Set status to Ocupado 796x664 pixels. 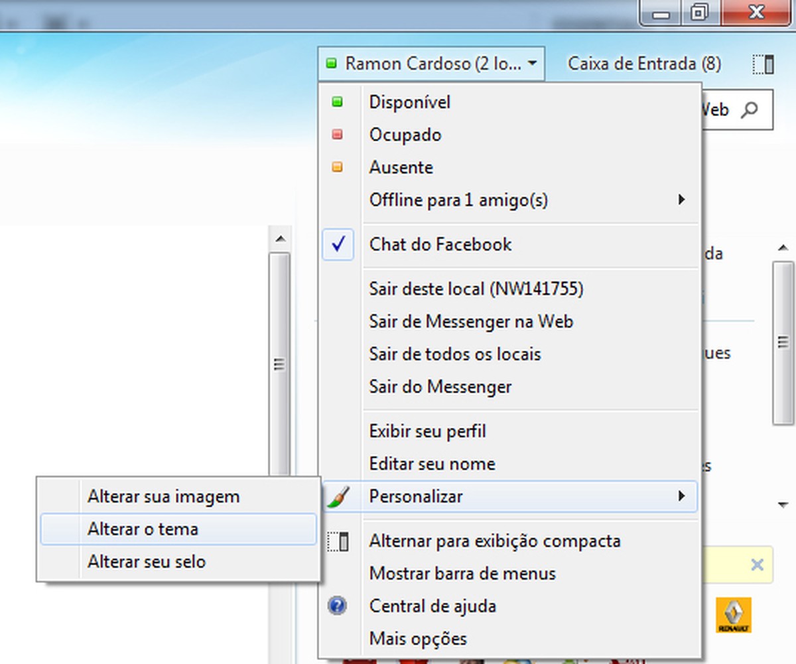[x=509, y=135]
